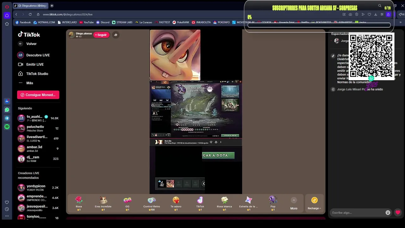405x228 pixels.
Task: Mute the Diego.alonso tab audio
Action: click(x=20, y=6)
